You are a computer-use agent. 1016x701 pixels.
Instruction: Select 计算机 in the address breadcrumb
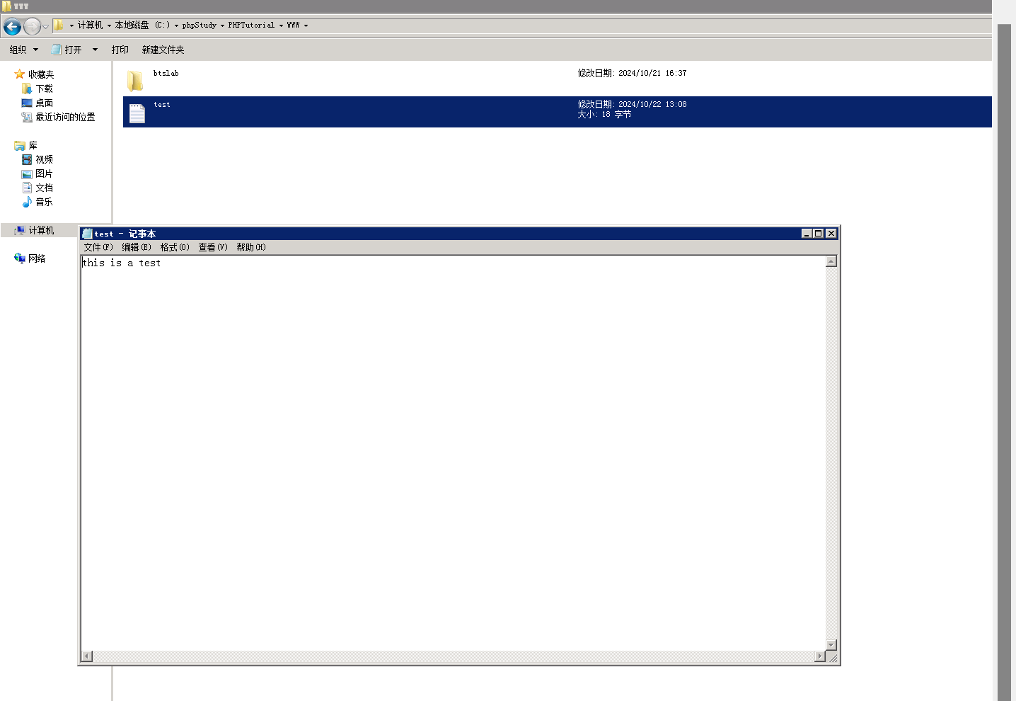[x=90, y=25]
